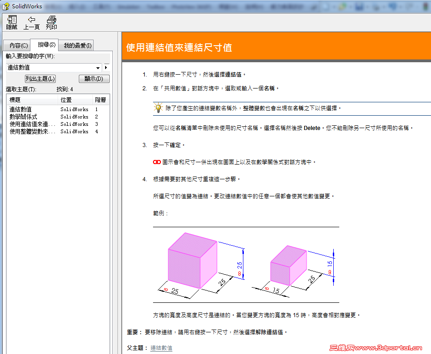
Task: Sort results by 階層 column header
Action: tap(100, 100)
